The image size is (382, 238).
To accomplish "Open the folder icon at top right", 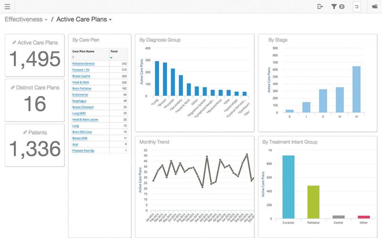I will [375, 7].
